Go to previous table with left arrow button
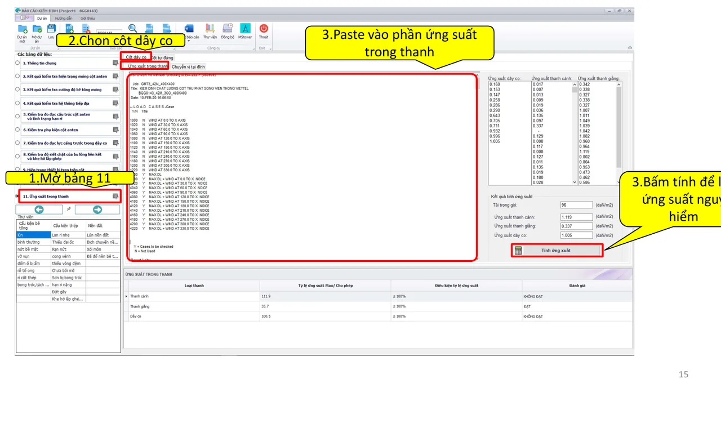The image size is (721, 437). point(40,209)
